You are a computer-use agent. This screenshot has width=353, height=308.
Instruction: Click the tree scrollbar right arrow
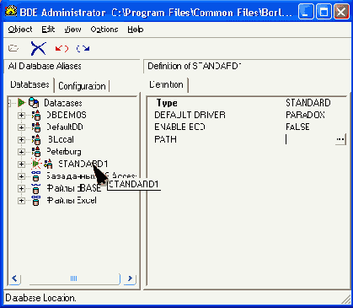[x=130, y=278]
